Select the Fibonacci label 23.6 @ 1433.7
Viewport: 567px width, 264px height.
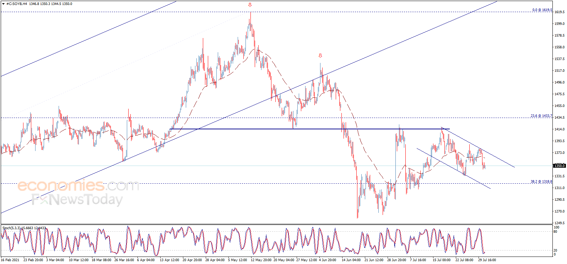point(541,116)
